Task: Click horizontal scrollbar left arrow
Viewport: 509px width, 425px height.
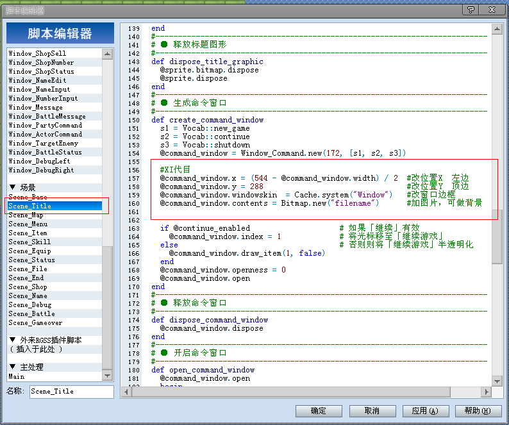Action: [126, 392]
